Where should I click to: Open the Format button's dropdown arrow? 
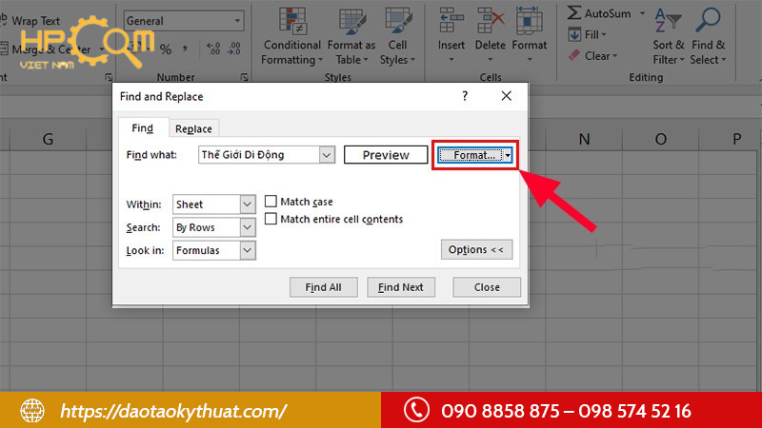[x=509, y=155]
